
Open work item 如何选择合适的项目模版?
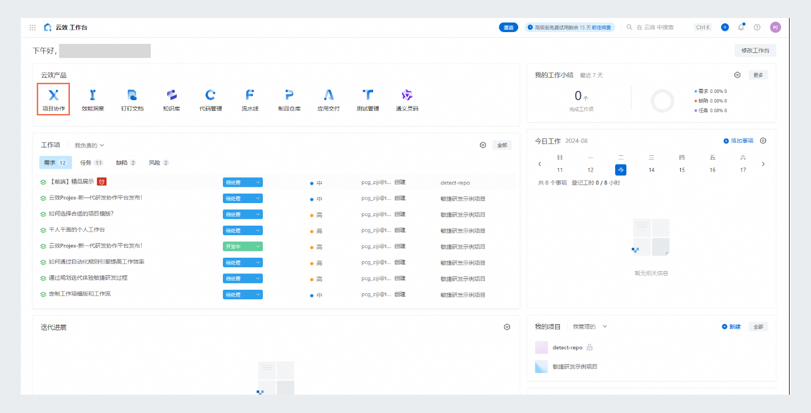pyautogui.click(x=81, y=214)
